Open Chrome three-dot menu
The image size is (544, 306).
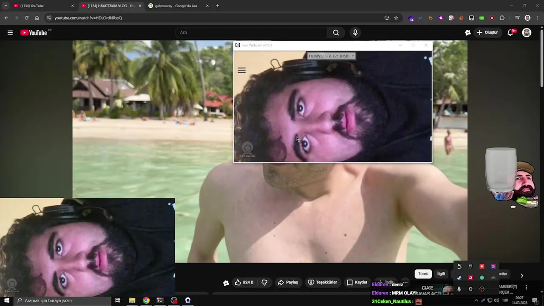[537, 18]
